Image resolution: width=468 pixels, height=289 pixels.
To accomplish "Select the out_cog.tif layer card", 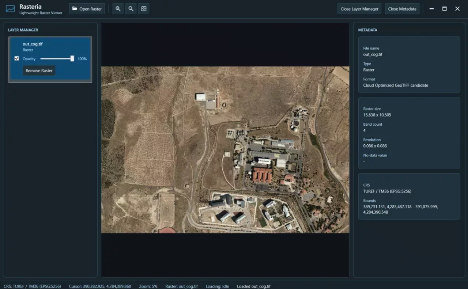I will click(50, 60).
